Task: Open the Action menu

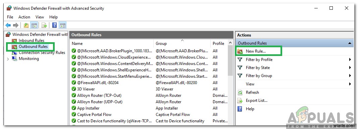Action: pos(24,17)
